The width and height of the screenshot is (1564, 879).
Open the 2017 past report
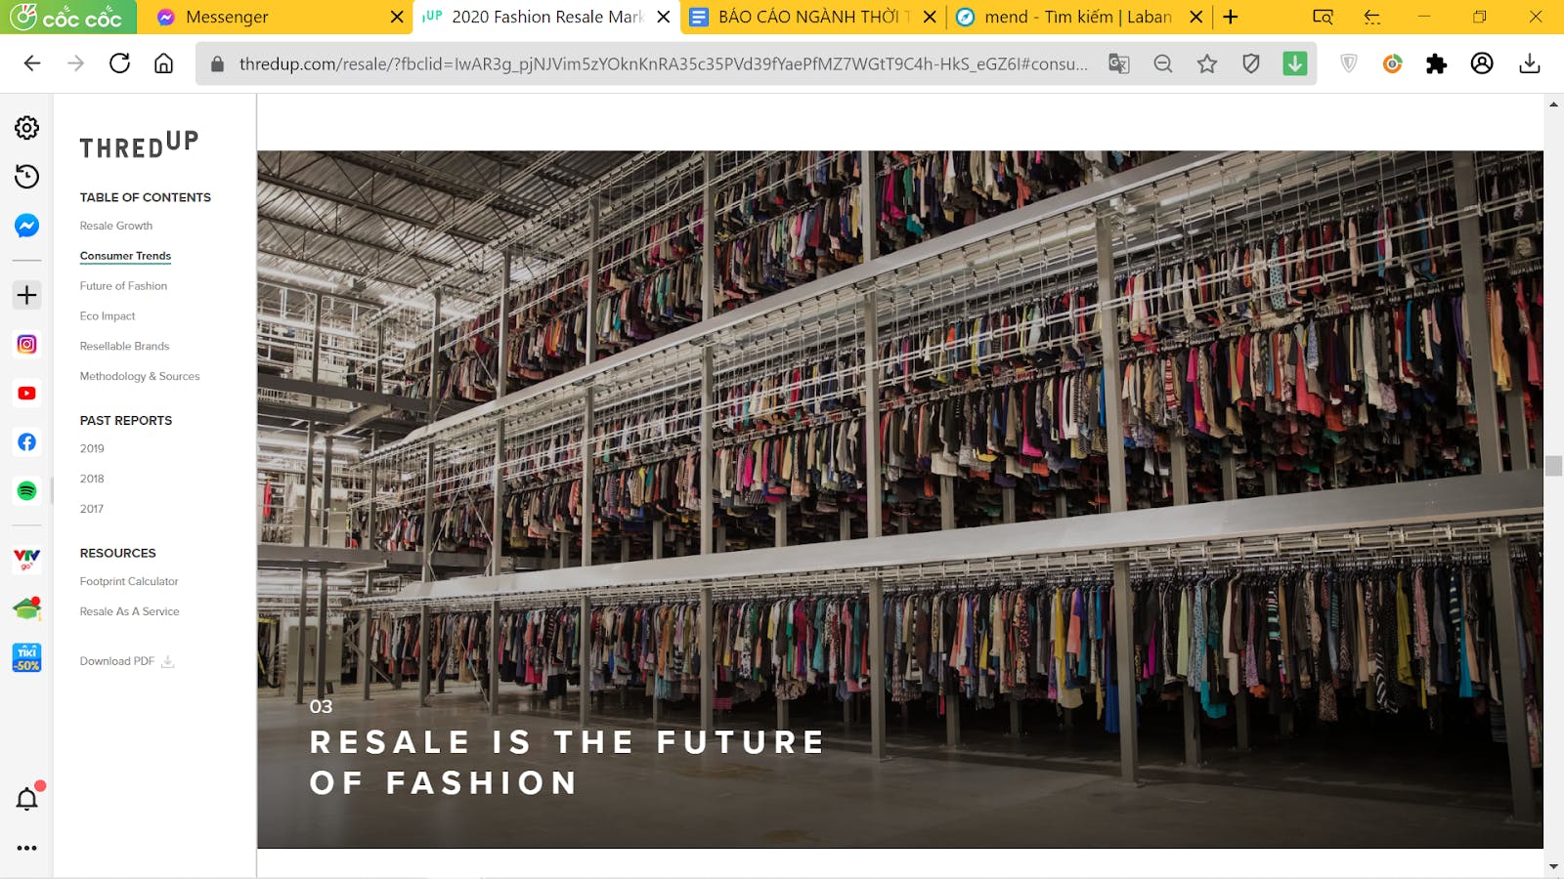coord(92,509)
